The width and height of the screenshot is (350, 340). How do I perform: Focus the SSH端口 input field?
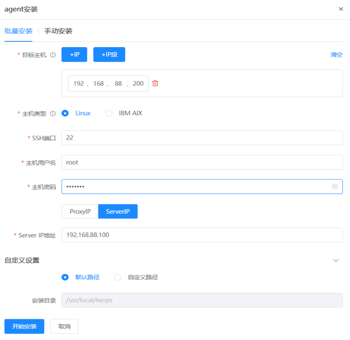pos(202,138)
